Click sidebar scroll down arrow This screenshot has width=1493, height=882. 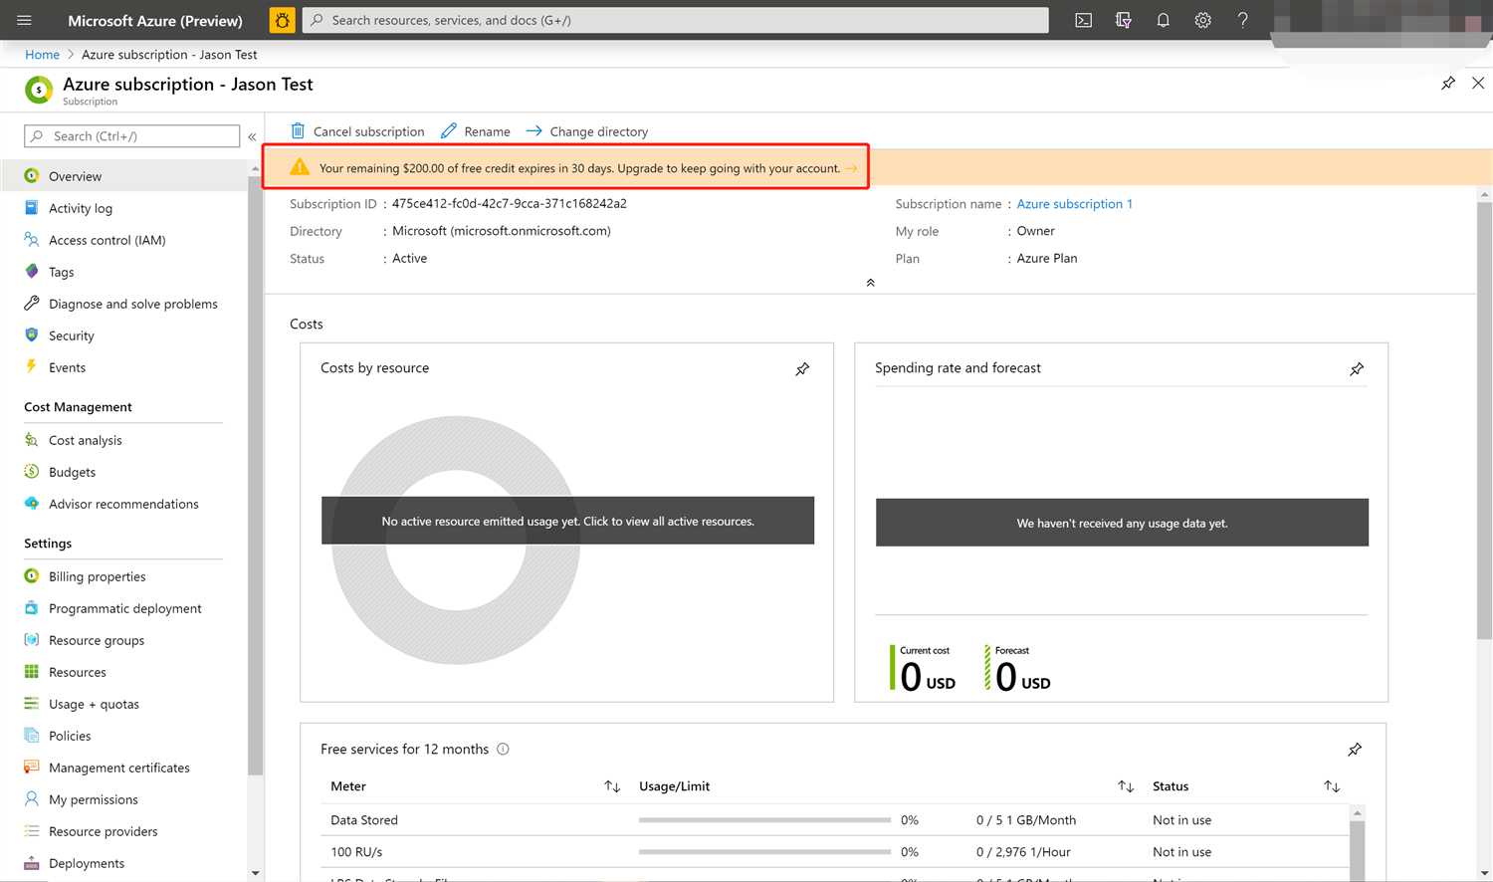[255, 873]
